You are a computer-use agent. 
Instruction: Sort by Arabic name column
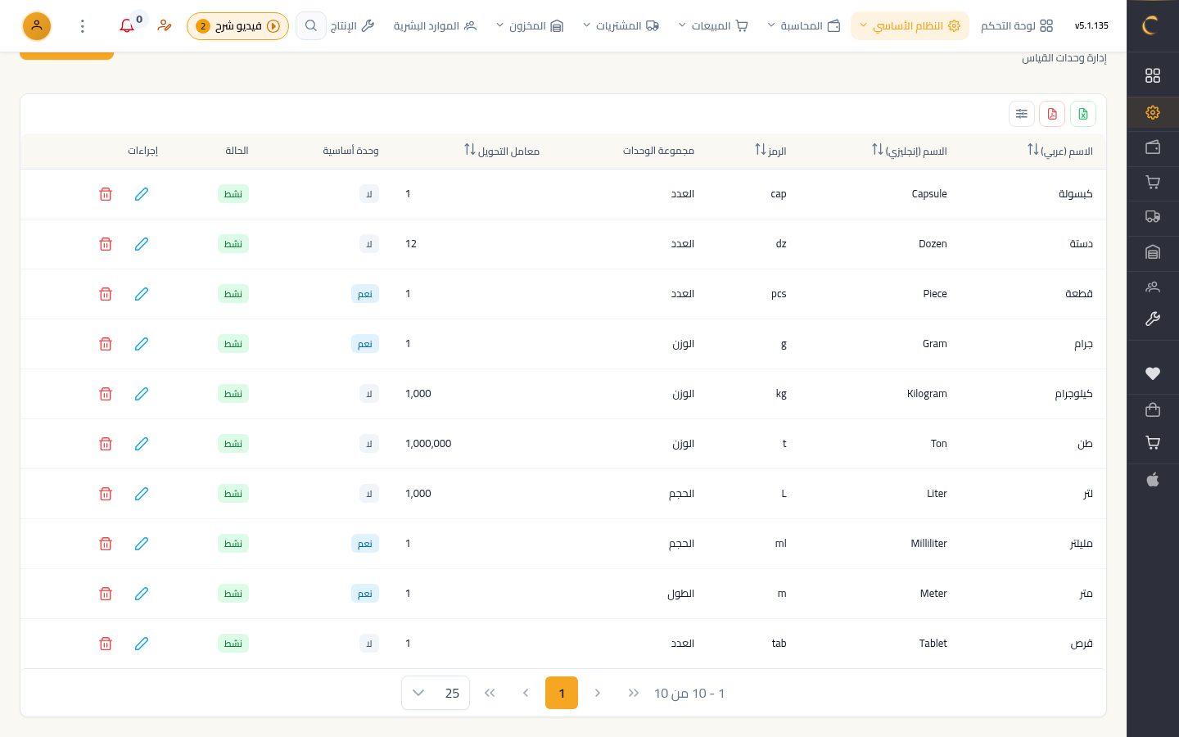pyautogui.click(x=1060, y=151)
